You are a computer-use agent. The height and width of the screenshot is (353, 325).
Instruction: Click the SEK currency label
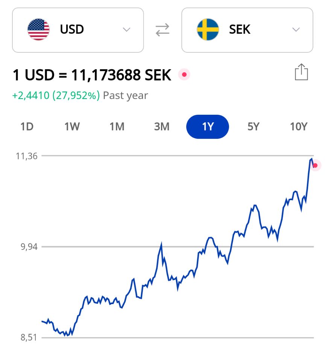[x=240, y=30]
